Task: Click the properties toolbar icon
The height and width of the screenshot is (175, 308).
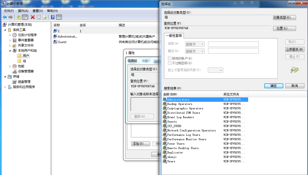Action: 39,17
